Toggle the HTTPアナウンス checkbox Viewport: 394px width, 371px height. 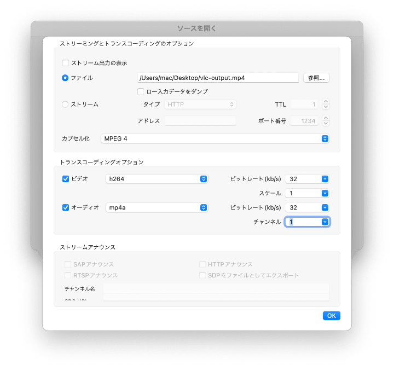(202, 264)
